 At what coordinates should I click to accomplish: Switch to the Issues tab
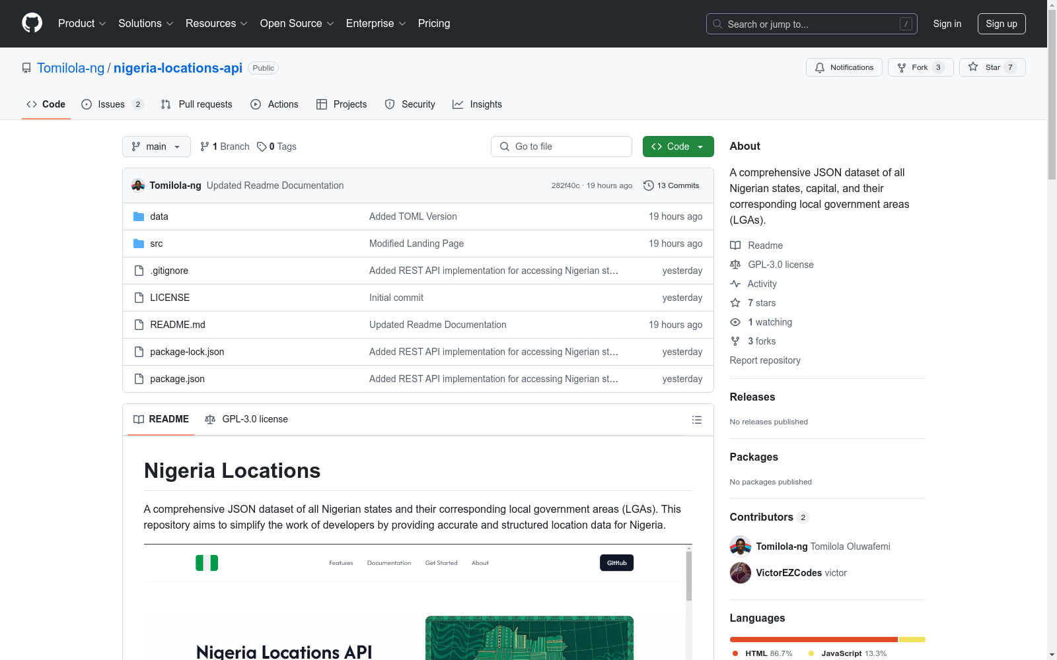point(112,104)
